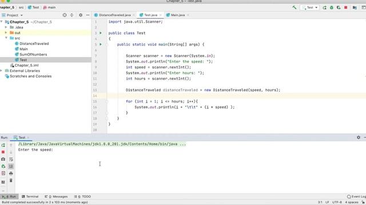
Task: Click Rerun Test icon in Run panel
Action: [3, 145]
